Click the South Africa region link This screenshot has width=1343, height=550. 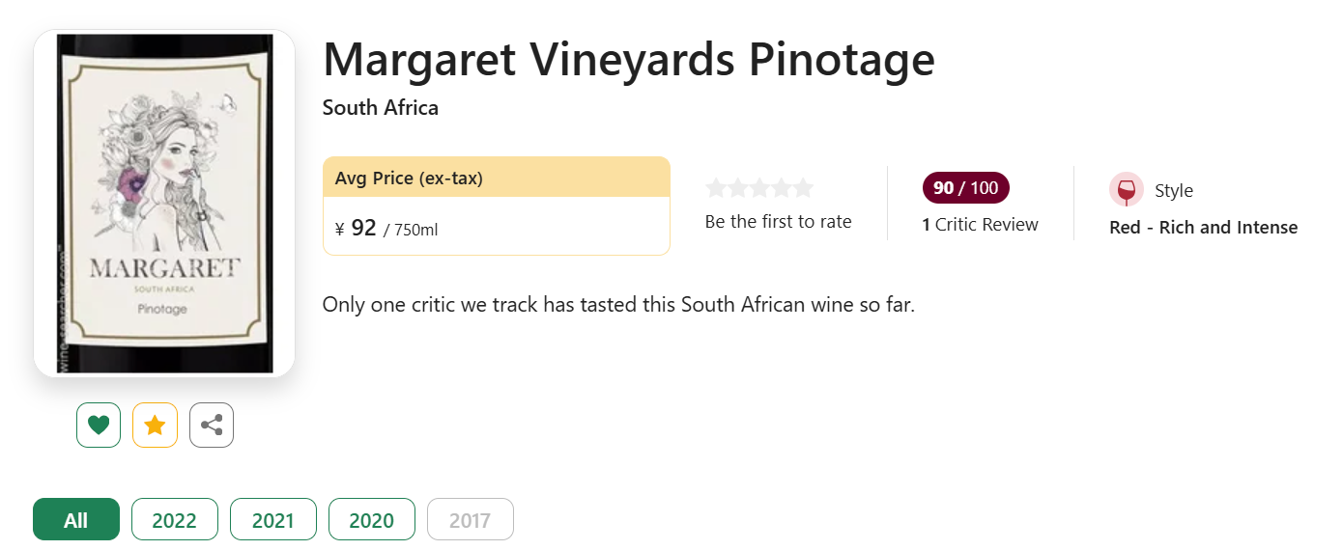tap(381, 108)
